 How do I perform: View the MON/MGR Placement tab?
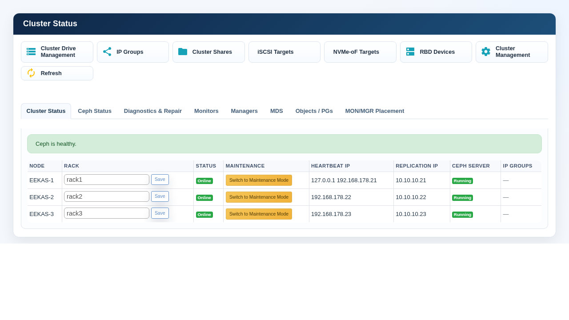[375, 111]
